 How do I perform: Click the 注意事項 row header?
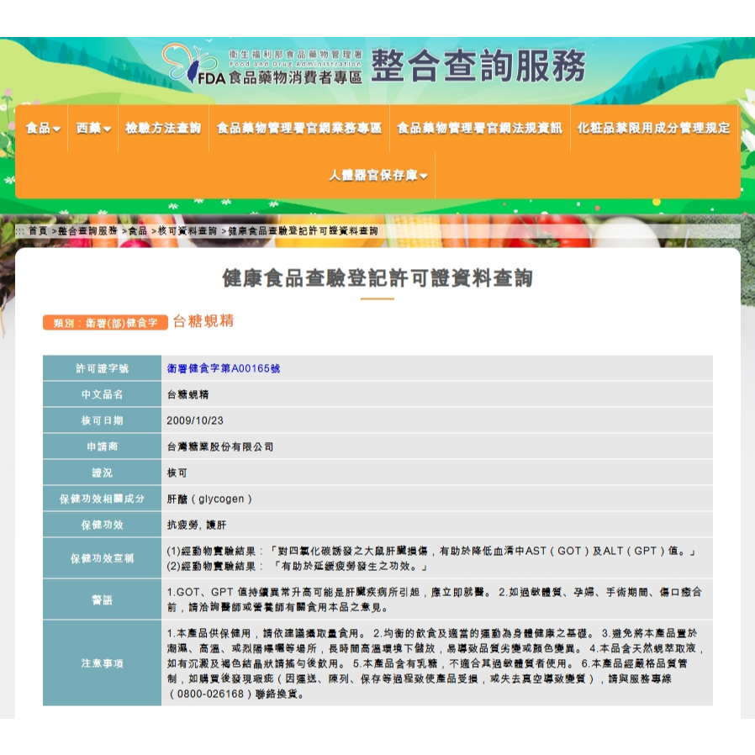[102, 663]
